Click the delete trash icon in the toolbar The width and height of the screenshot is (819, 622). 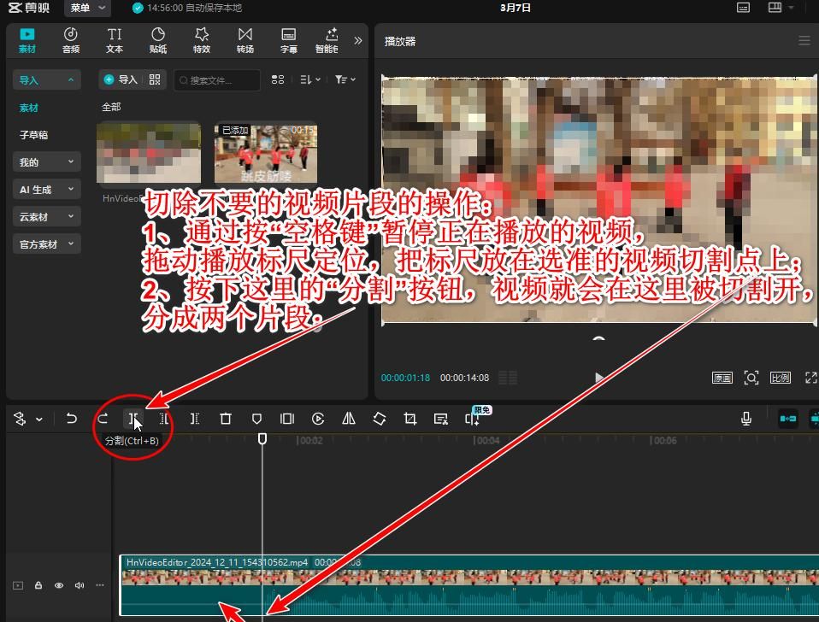point(226,419)
